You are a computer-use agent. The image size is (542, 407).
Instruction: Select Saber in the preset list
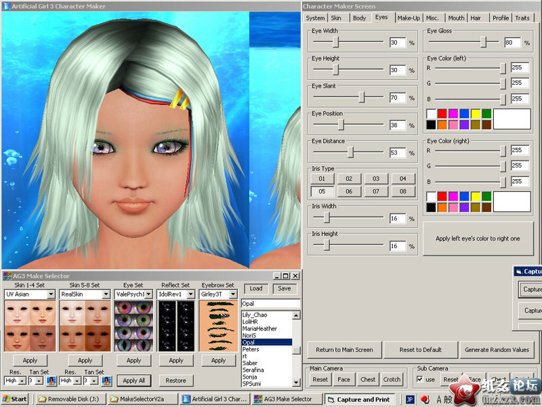click(x=249, y=363)
